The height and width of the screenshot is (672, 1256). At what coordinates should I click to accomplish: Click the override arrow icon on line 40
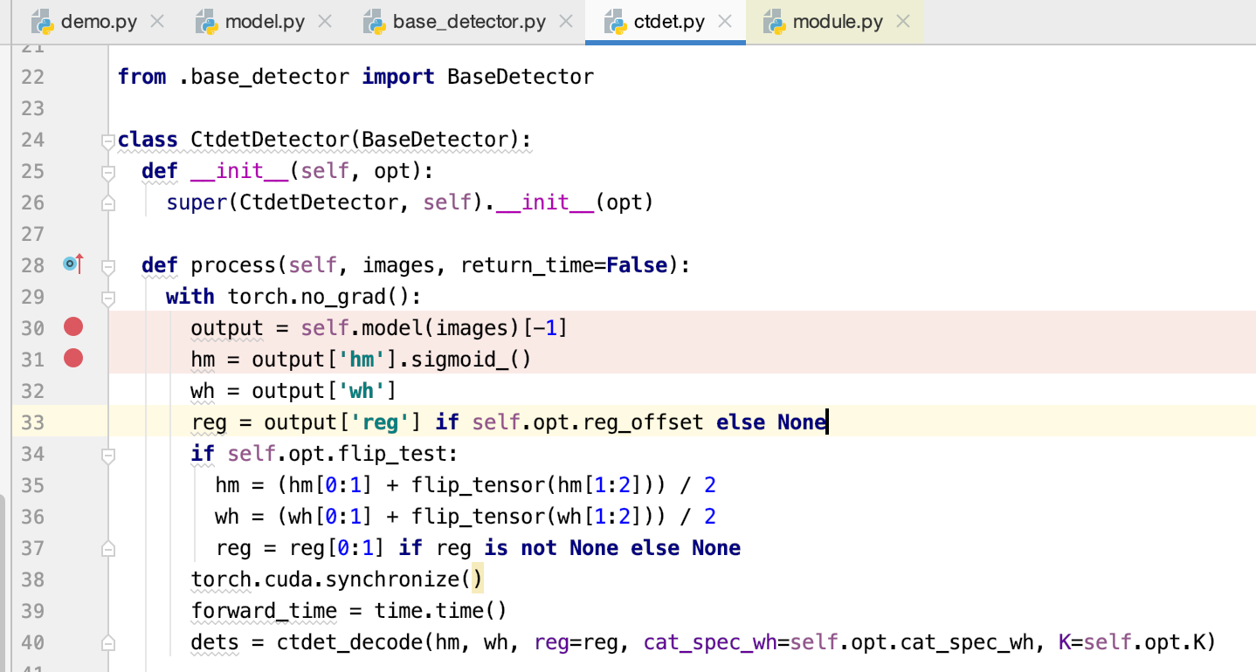point(107,641)
